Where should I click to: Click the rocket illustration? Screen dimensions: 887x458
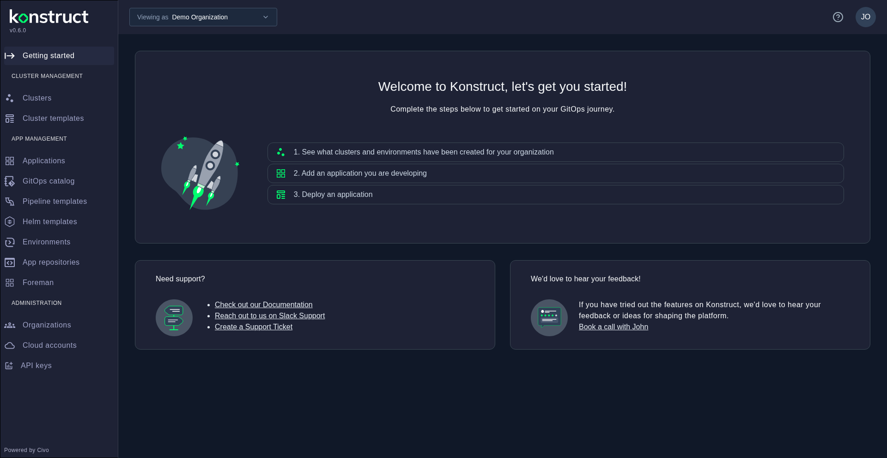200,173
